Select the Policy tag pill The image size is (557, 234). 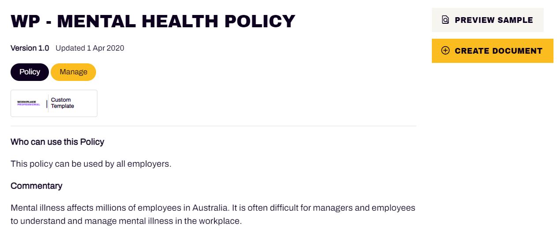click(30, 72)
